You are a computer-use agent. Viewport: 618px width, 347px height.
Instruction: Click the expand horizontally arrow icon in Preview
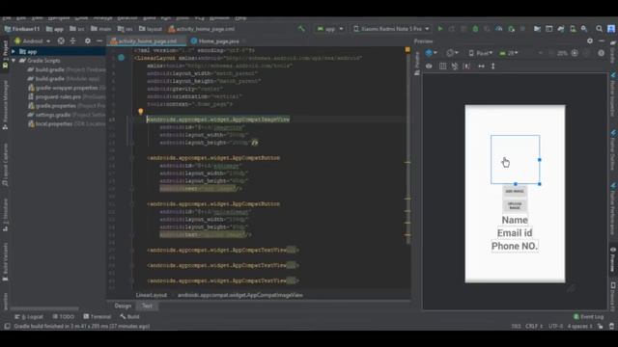tap(481, 67)
